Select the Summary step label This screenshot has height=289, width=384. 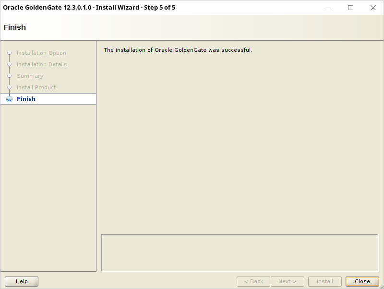click(x=30, y=76)
